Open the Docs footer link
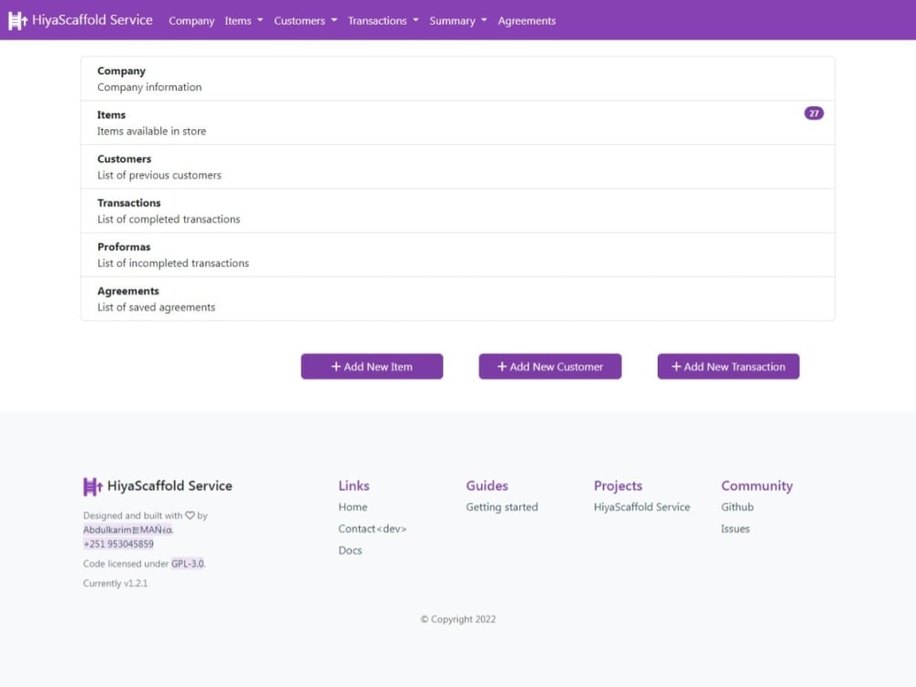This screenshot has height=687, width=916. 350,551
